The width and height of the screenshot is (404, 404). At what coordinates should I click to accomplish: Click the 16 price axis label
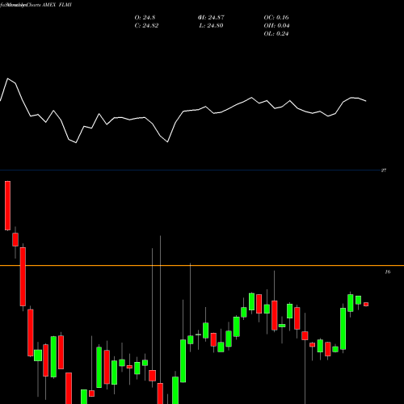tap(388, 271)
